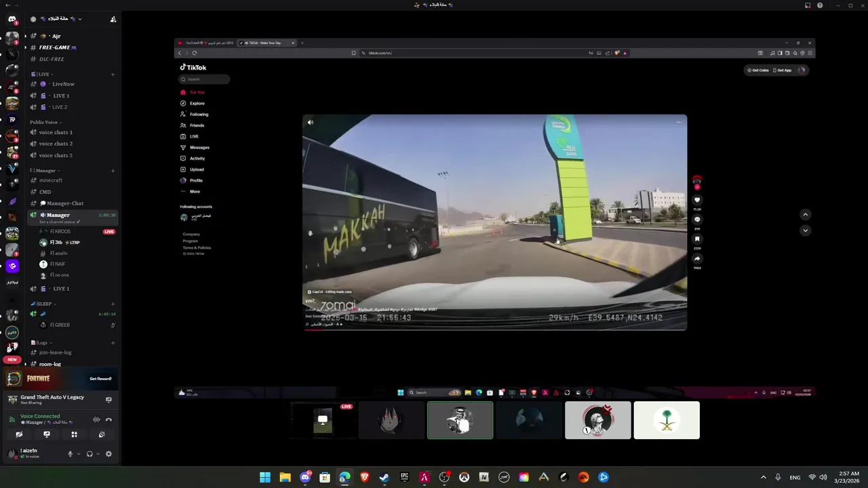Open Windows Start menu
Screen dimensions: 868x488
(x=265, y=477)
